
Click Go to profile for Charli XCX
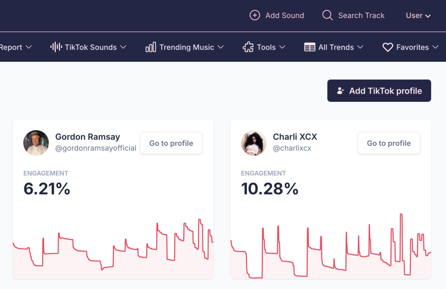pyautogui.click(x=389, y=143)
